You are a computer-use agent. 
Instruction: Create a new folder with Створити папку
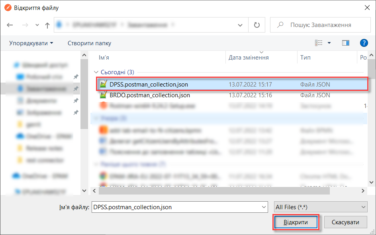89,43
